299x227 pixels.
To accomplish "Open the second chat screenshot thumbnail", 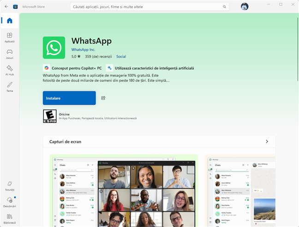I will (240, 190).
